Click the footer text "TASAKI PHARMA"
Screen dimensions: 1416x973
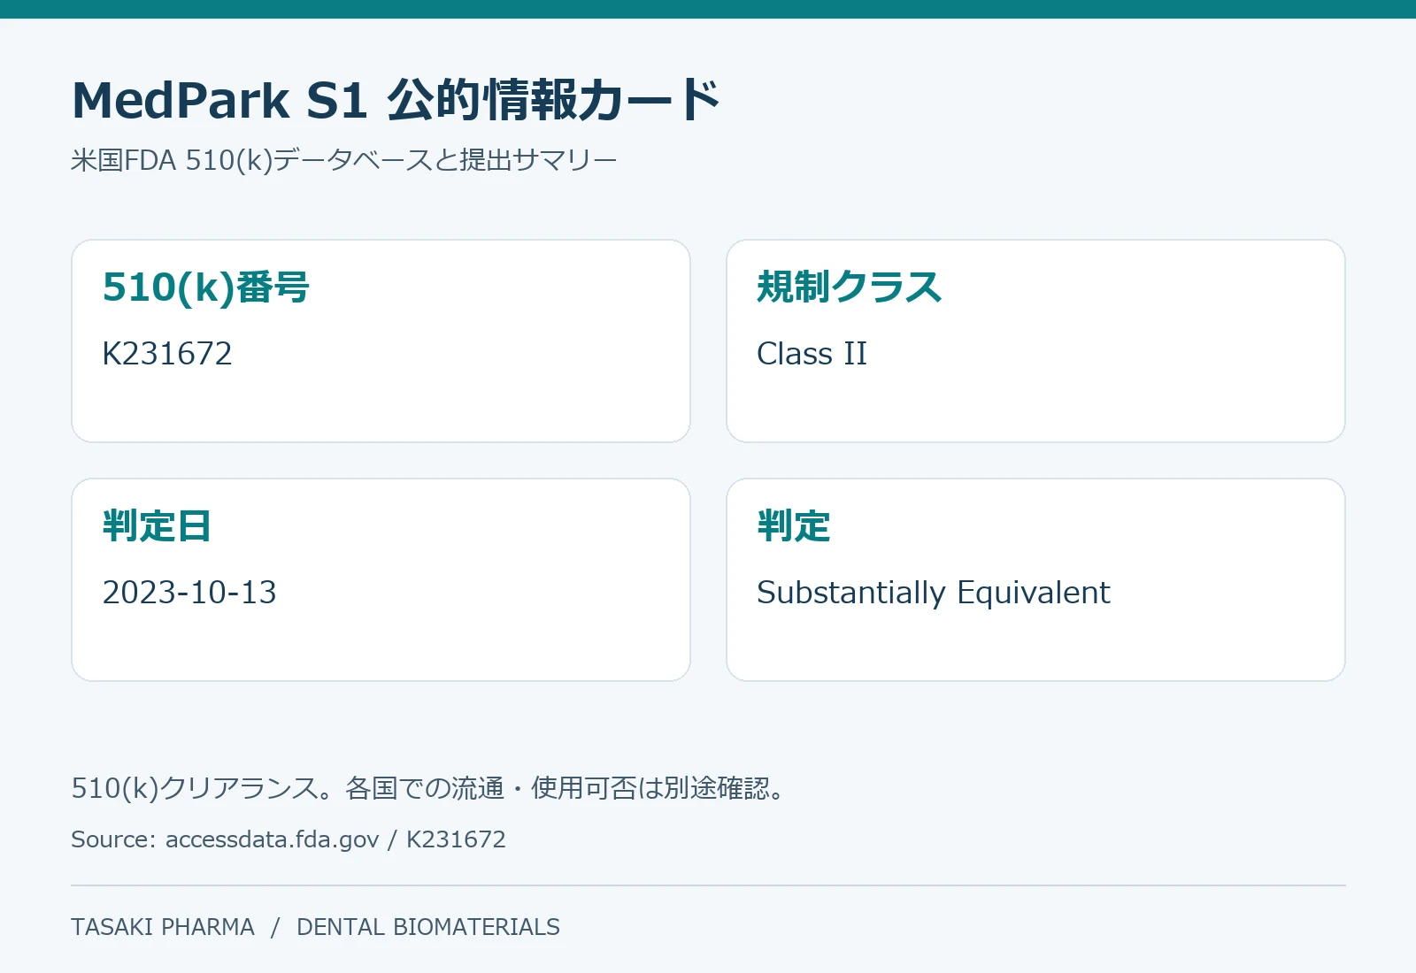[163, 927]
